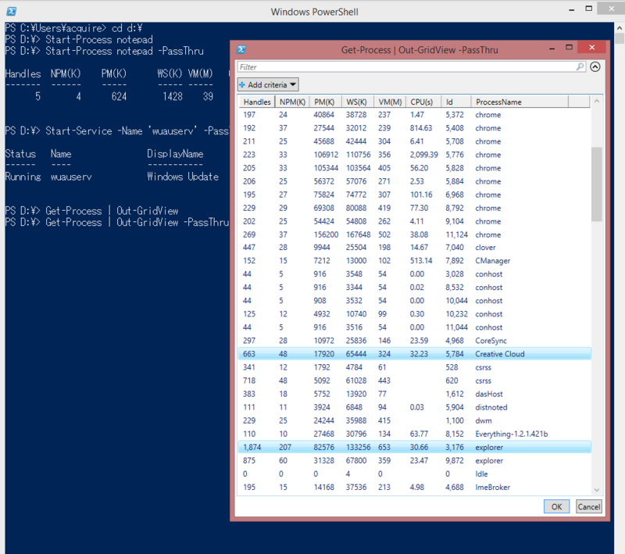Sort processes by the Handles column header
The image size is (625, 554).
coord(256,101)
